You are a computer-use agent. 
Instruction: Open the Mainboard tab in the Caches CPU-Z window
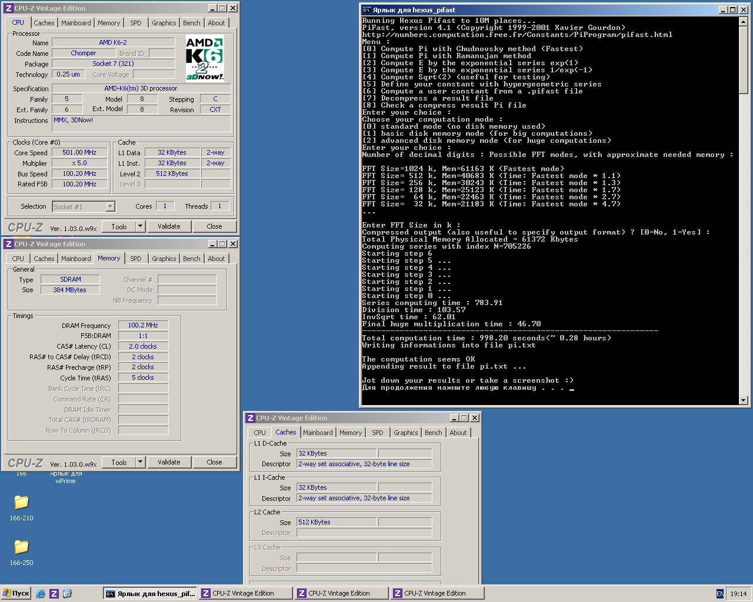(318, 433)
